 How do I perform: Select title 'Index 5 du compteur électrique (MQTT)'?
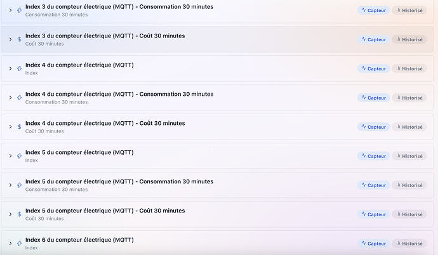(x=79, y=152)
